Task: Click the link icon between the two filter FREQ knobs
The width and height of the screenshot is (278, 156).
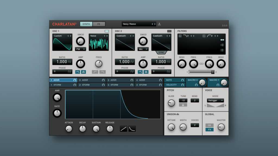Action: click(x=201, y=64)
